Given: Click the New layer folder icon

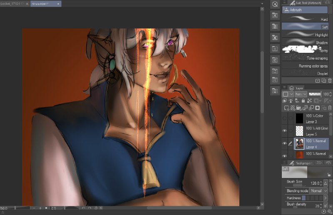Looking at the screenshot, I should click(299, 108).
